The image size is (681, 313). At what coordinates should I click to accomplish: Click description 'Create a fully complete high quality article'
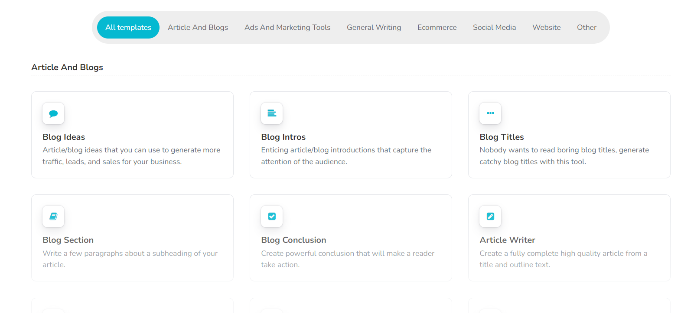(x=563, y=259)
